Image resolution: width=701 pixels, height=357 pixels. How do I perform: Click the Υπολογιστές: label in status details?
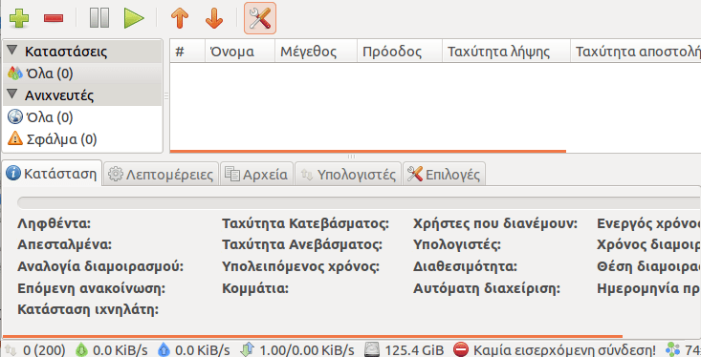tap(457, 244)
